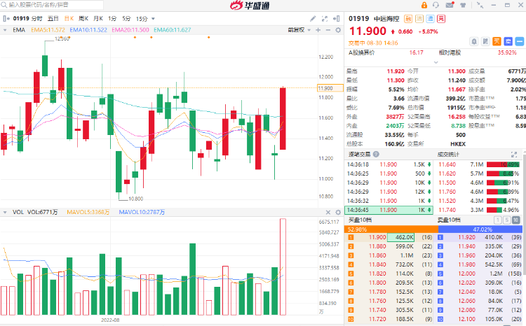This screenshot has height=326, width=526.
Task: Switch to 周K weekly chart tab
Action: (83, 17)
